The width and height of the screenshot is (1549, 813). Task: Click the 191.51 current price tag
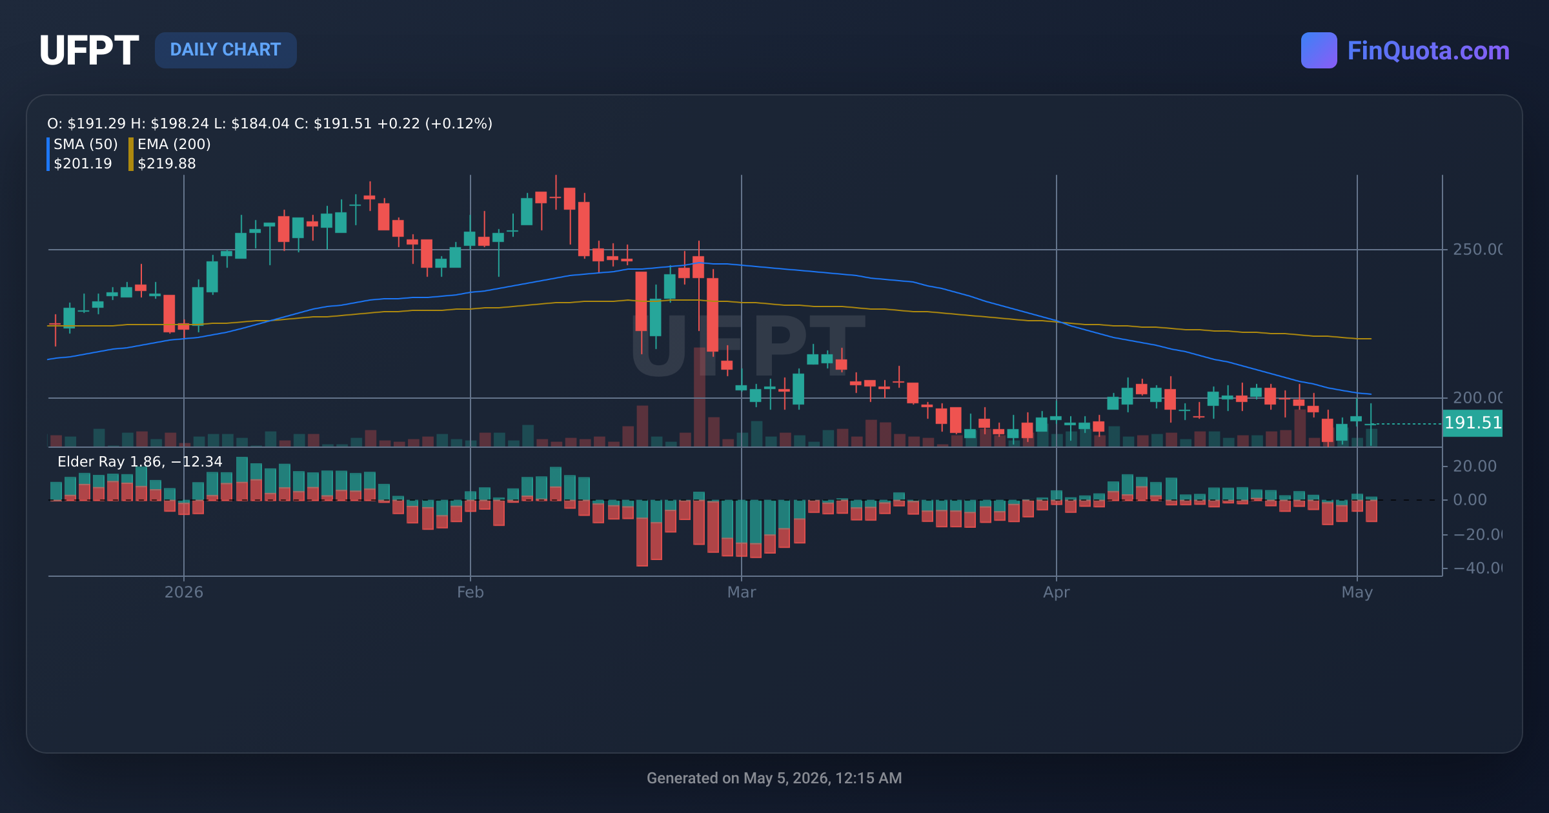1472,423
